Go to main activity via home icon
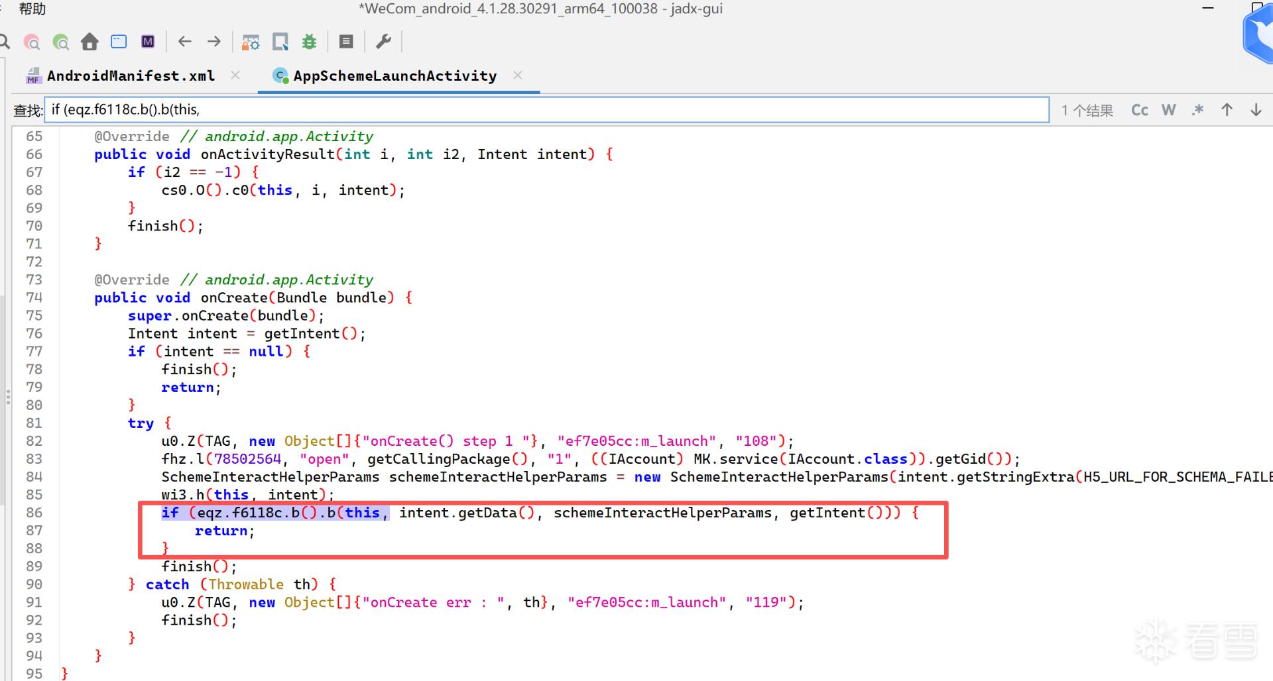1273x681 pixels. pyautogui.click(x=90, y=42)
